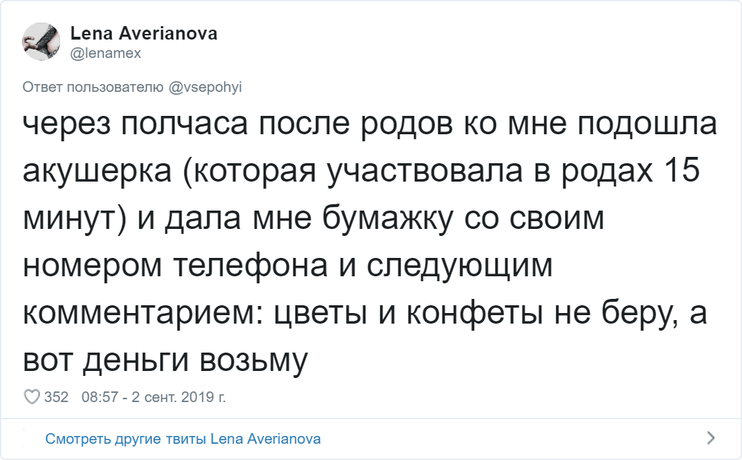This screenshot has height=460, width=742.
Task: Click the @lenamex handle
Action: pyautogui.click(x=106, y=54)
